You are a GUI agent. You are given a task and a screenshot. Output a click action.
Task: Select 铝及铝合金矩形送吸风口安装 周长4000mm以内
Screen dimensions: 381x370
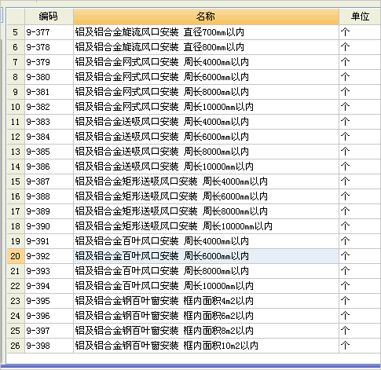click(206, 181)
